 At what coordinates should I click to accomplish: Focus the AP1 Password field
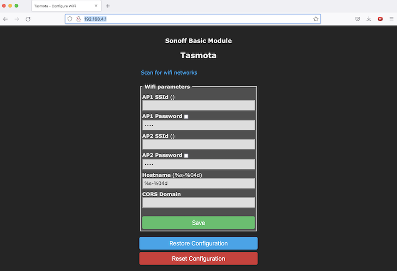pos(198,125)
